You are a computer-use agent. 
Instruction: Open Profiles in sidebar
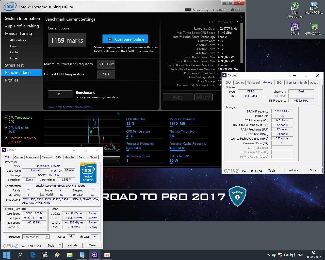click(12, 80)
